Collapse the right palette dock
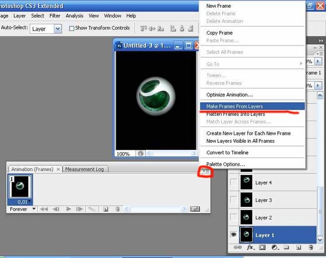The image size is (326, 258). [x=321, y=41]
